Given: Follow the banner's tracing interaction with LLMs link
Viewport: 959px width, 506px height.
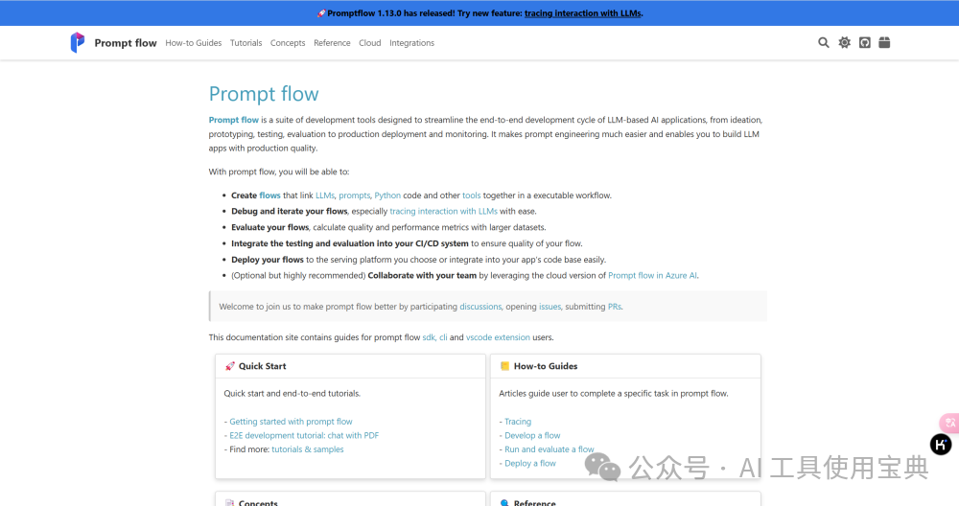Looking at the screenshot, I should click(583, 13).
